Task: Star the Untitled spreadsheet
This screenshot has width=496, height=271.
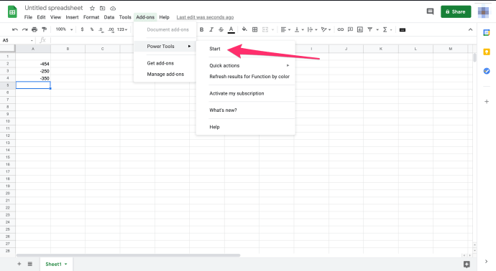Action: click(92, 8)
